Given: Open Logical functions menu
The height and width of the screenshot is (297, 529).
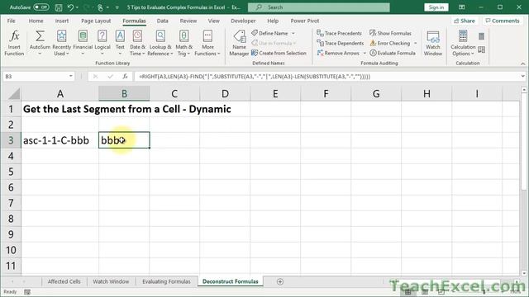Looking at the screenshot, I should 102,43.
